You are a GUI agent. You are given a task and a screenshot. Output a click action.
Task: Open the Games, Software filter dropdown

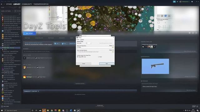(7, 11)
